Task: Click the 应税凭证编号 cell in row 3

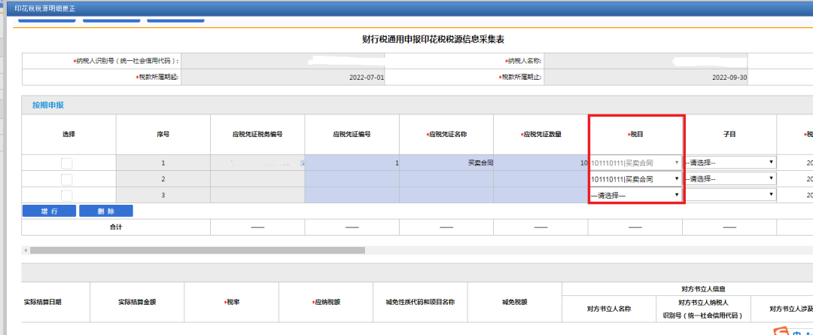Action: click(352, 195)
